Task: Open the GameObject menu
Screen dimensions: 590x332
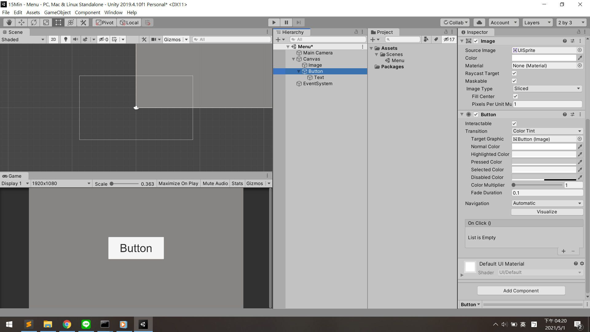Action: click(x=57, y=12)
